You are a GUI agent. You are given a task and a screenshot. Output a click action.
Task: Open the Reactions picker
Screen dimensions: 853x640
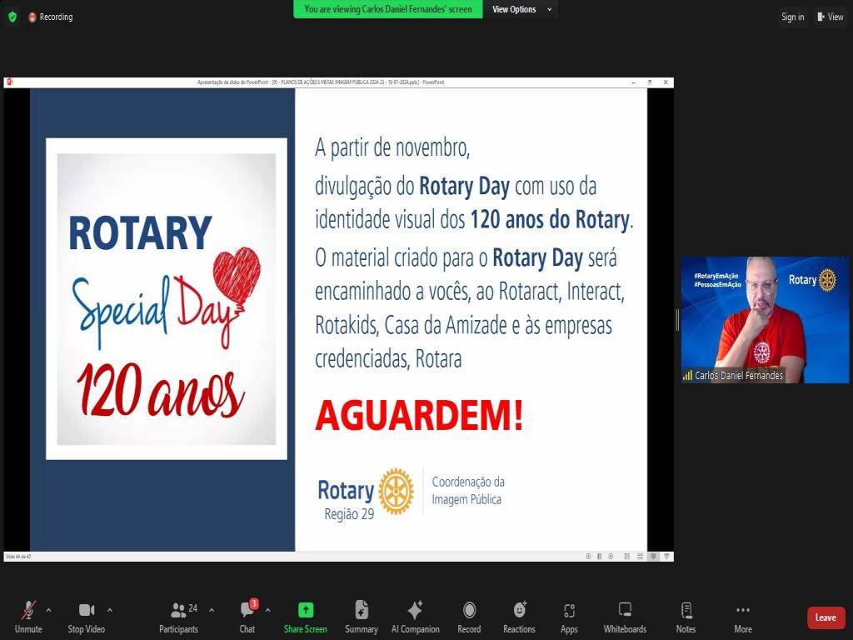coord(519,617)
